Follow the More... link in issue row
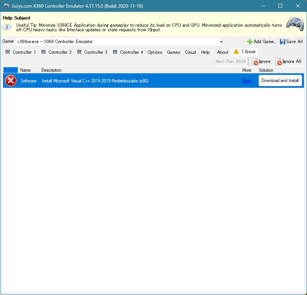 tap(248, 81)
